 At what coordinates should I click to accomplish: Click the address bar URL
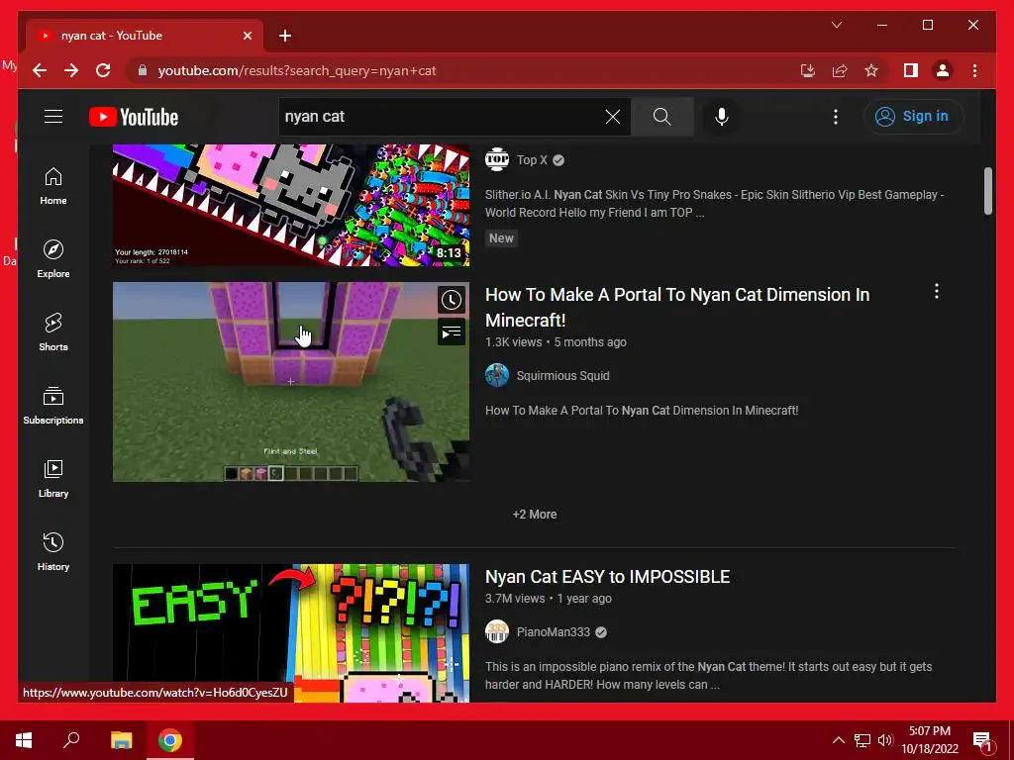(297, 70)
